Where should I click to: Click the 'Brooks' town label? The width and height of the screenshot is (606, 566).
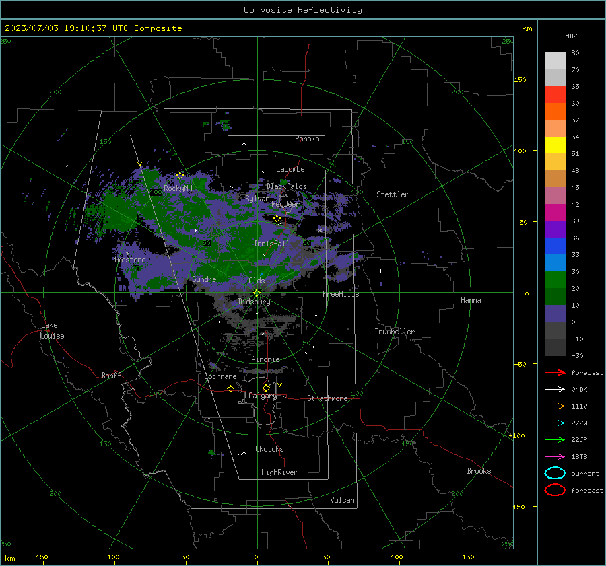point(479,471)
